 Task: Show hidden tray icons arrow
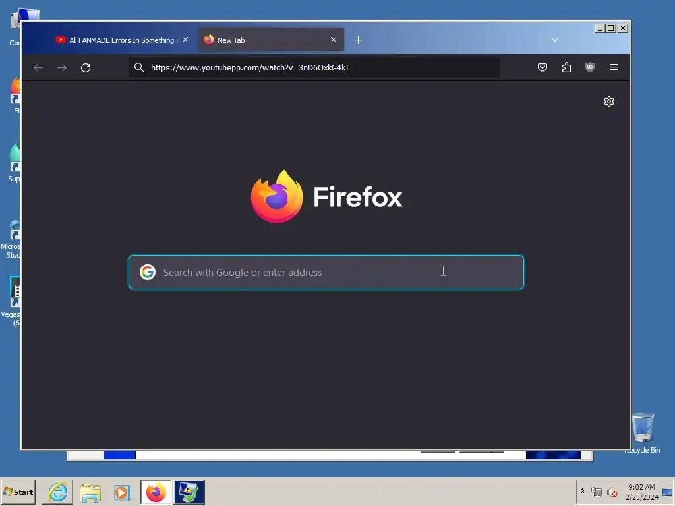582,491
